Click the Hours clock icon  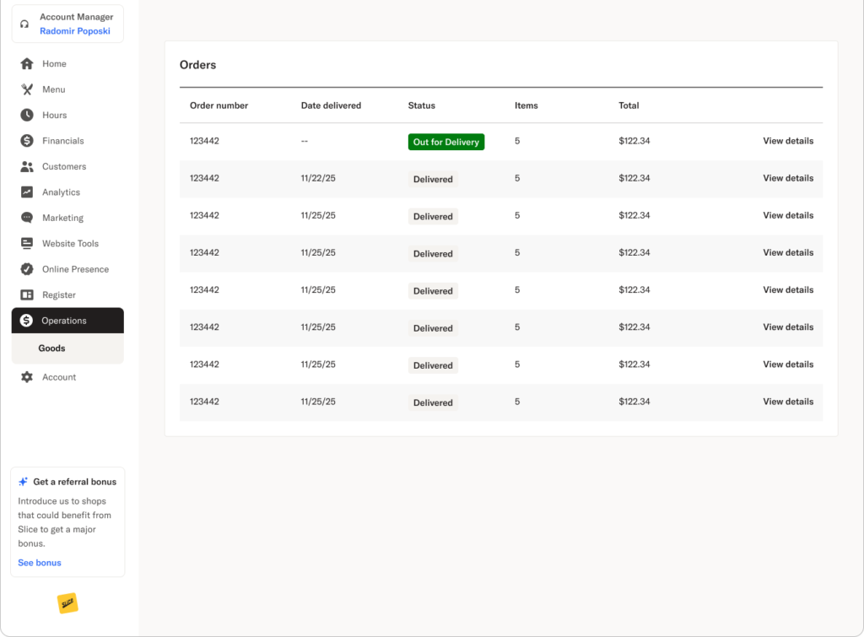click(27, 116)
